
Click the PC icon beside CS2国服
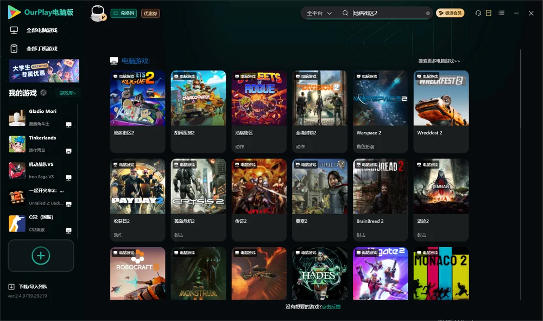pos(68,231)
